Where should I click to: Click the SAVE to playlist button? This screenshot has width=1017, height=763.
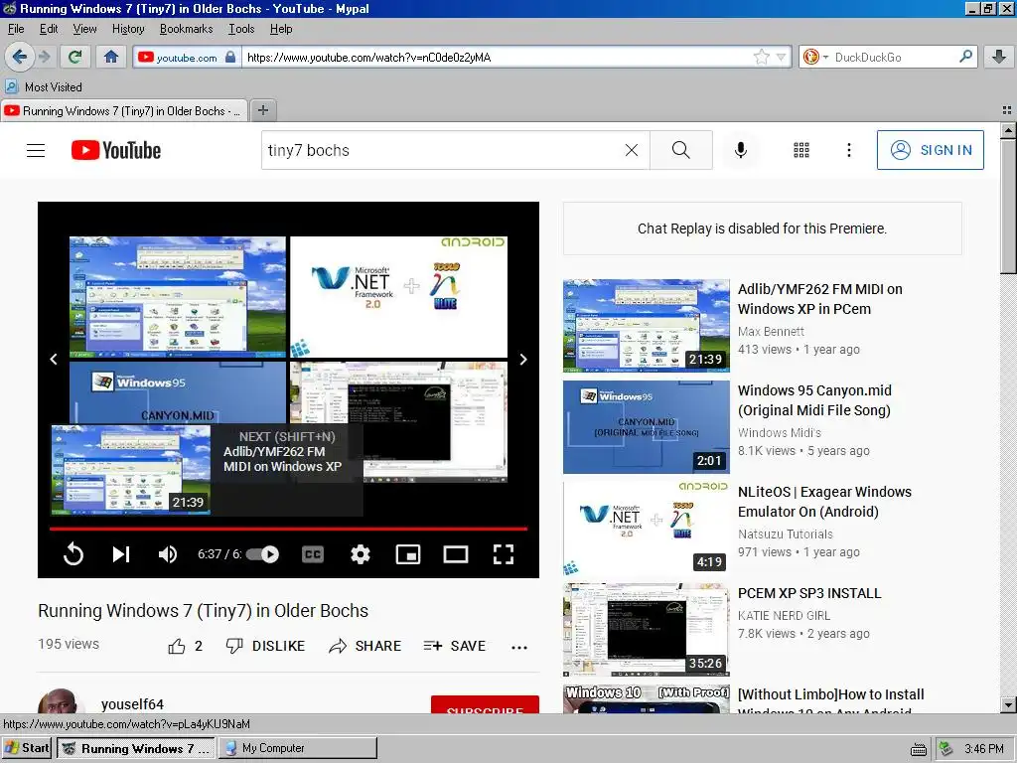pyautogui.click(x=455, y=646)
